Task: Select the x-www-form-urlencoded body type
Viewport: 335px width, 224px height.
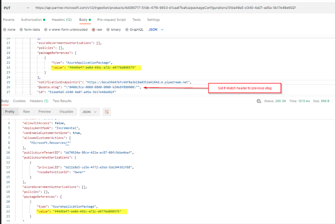Action: pyautogui.click(x=66, y=30)
